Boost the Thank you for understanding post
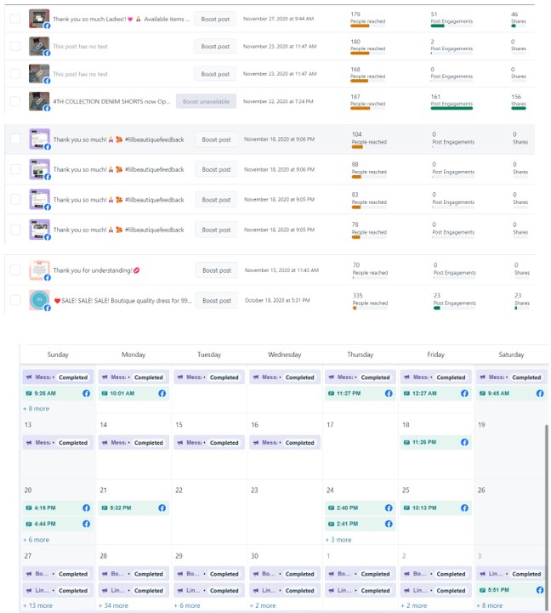The image size is (551, 613). click(217, 270)
